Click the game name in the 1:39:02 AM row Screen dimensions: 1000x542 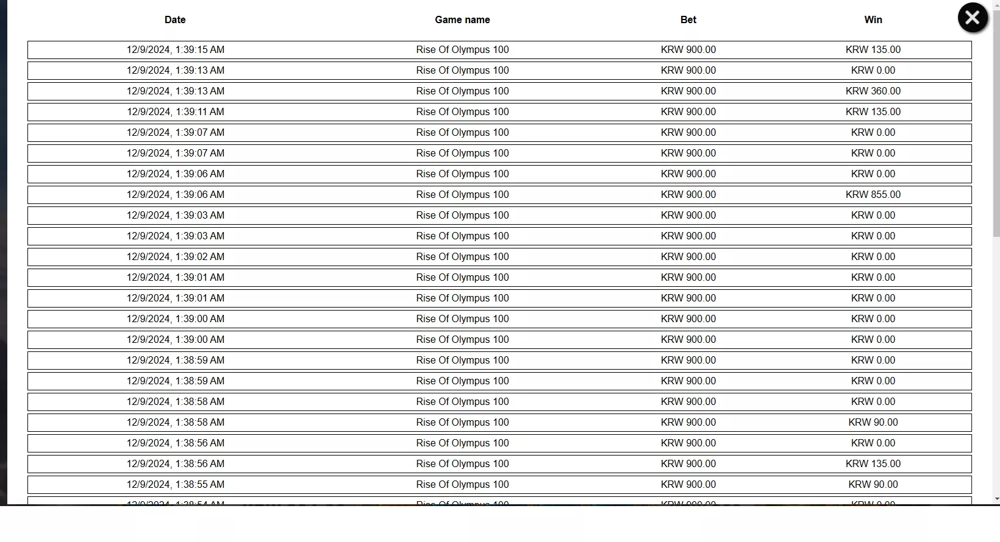pos(462,257)
